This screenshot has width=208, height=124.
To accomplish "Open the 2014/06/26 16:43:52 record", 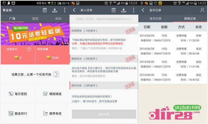I will pyautogui.click(x=173, y=77).
